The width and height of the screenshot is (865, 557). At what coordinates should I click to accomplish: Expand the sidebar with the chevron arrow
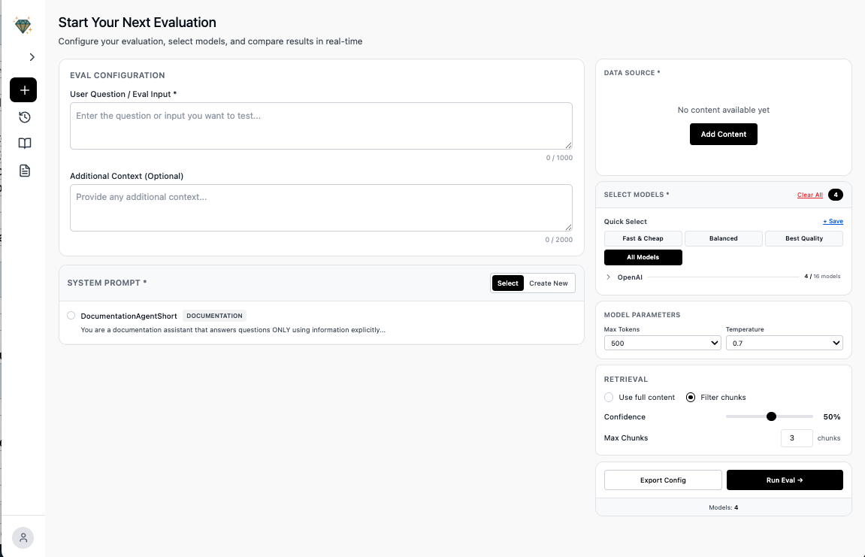pos(32,56)
